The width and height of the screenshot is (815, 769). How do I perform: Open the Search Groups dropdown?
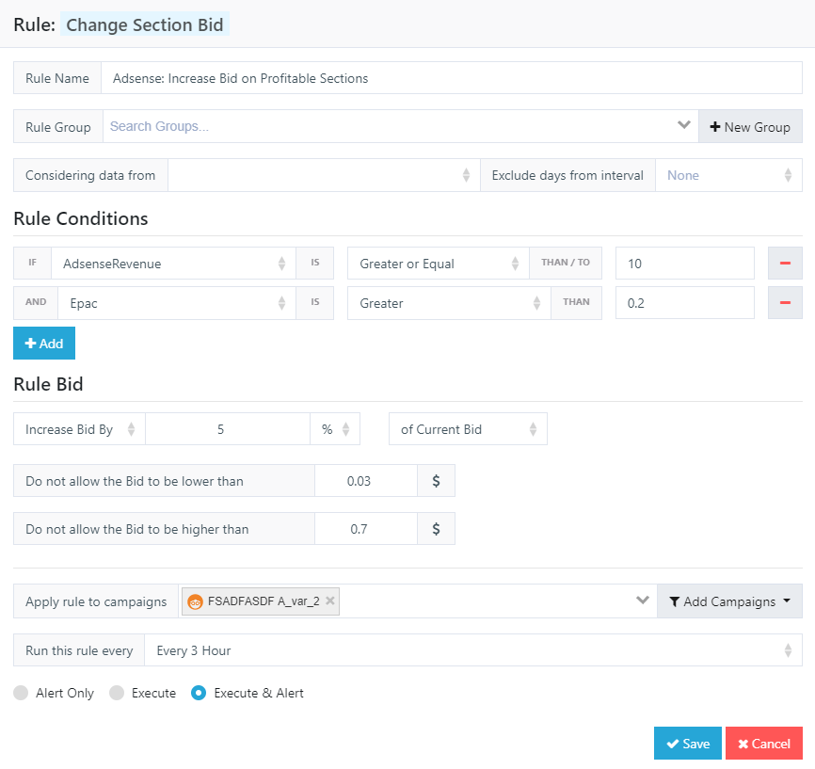point(400,126)
